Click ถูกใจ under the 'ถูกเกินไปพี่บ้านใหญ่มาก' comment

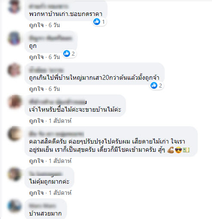37,89
